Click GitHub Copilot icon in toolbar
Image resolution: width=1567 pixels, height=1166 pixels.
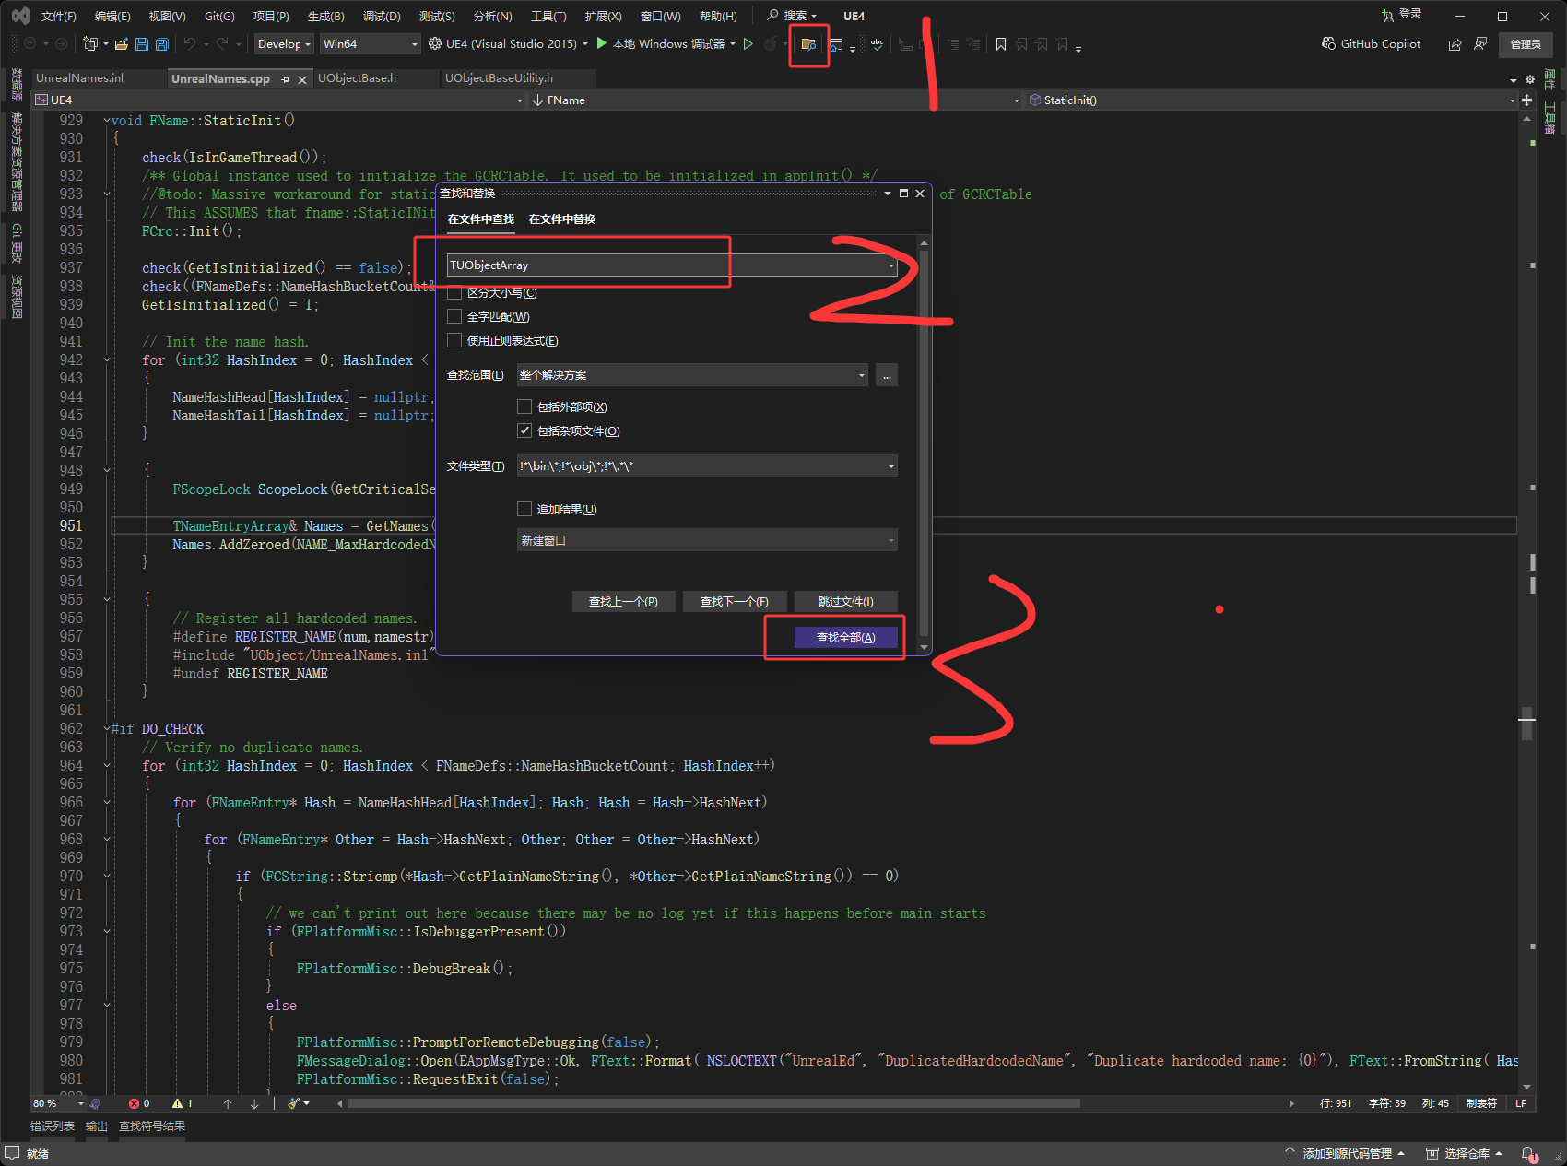1328,43
